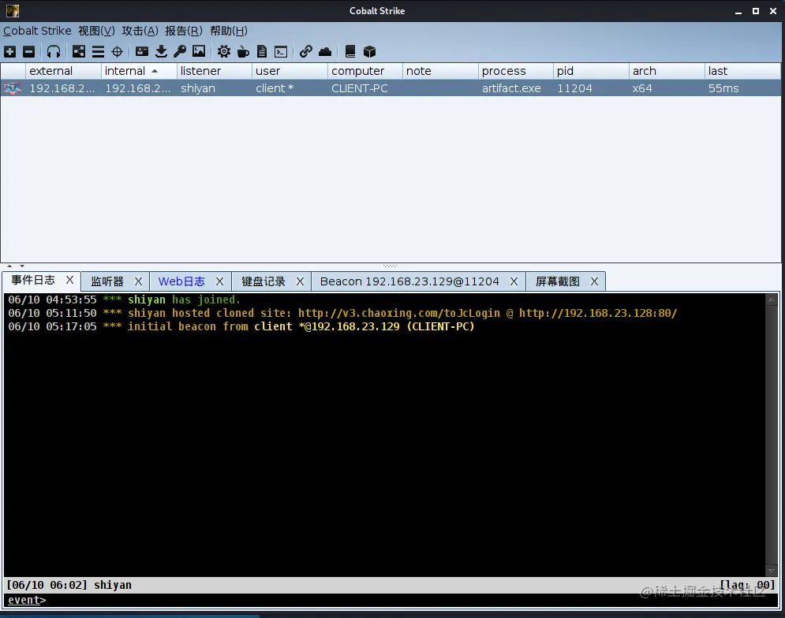The width and height of the screenshot is (785, 618).
Task: Click the connect to team server plus icon
Action: pos(10,51)
